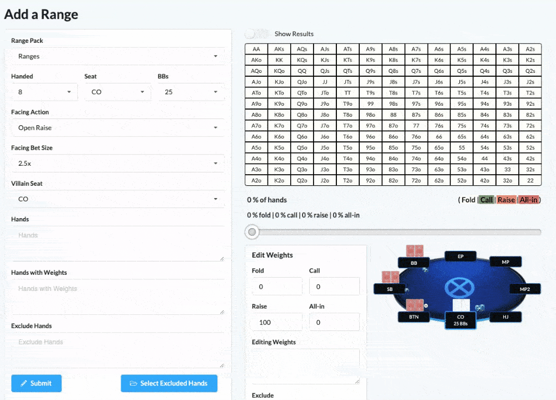Select the All-in action in legend
Image resolution: width=556 pixels, height=400 pixels.
528,200
